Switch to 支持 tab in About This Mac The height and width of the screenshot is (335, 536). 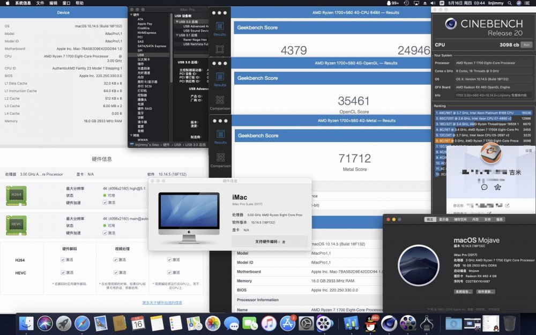(487, 219)
